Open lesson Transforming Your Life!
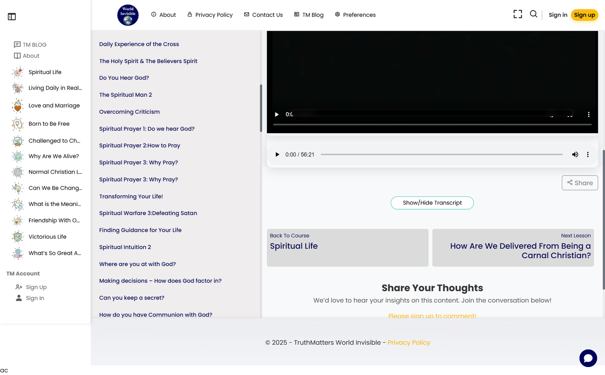The height and width of the screenshot is (375, 605). pyautogui.click(x=131, y=196)
